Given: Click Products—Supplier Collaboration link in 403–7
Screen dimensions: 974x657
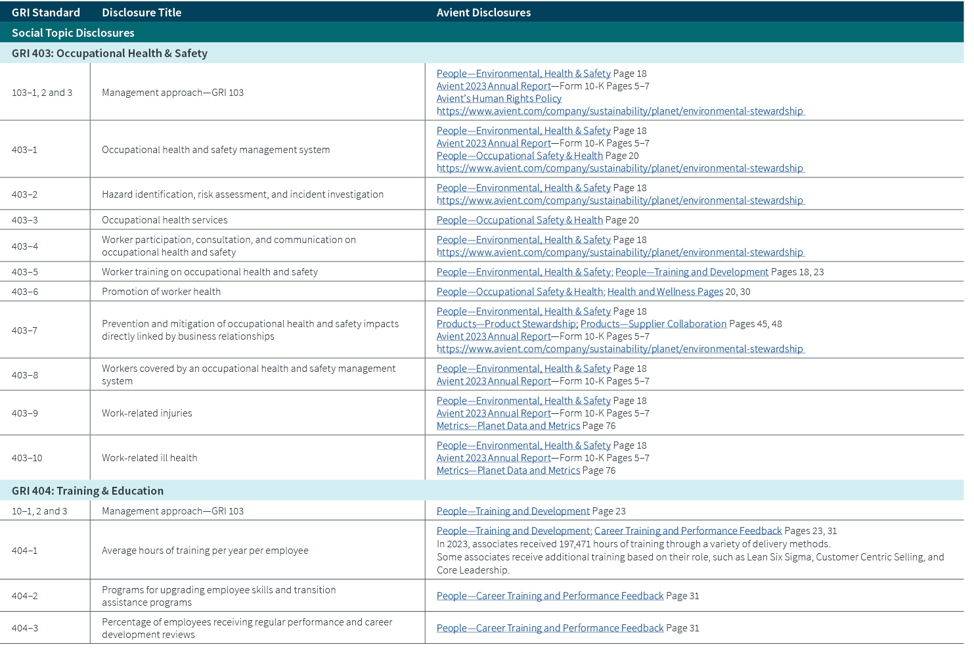Looking at the screenshot, I should tap(653, 323).
